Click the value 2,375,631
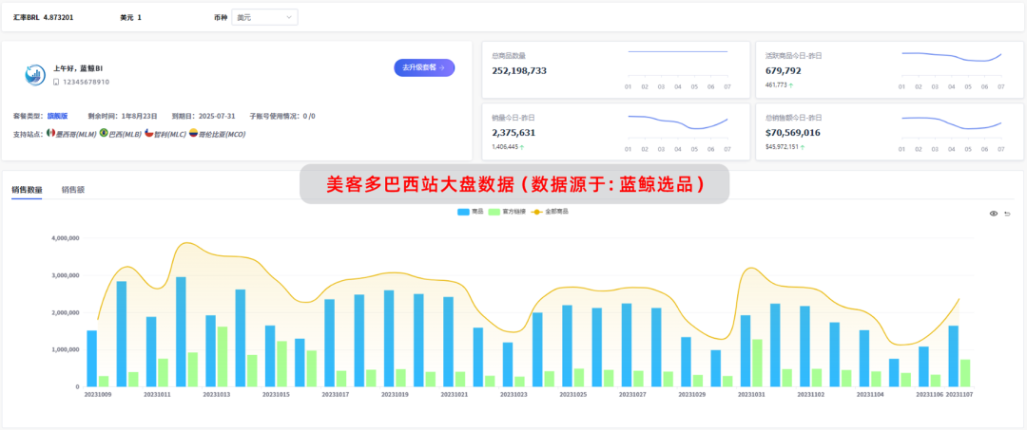The image size is (1027, 430). (513, 133)
